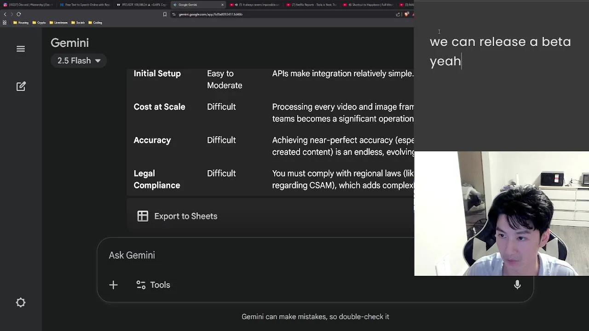Image resolution: width=589 pixels, height=331 pixels.
Task: Switch to the BTCUSDT browser tab
Action: pyautogui.click(x=142, y=5)
